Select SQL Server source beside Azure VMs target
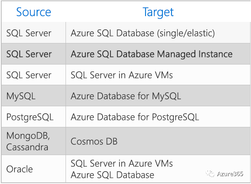Screen dimensions: 251x184 (29, 75)
